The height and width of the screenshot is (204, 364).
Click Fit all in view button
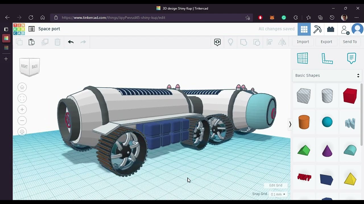tap(22, 98)
